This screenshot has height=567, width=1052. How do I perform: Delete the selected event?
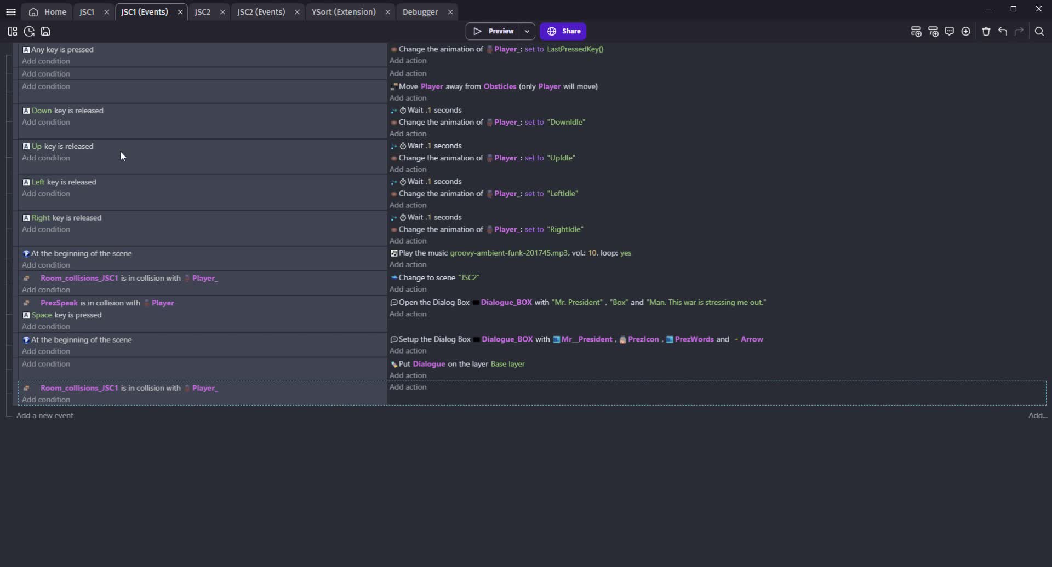(x=985, y=31)
